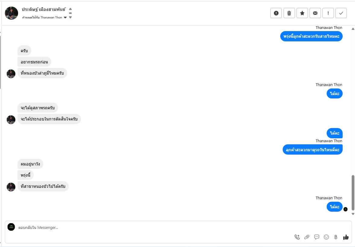Click the down arrow next to the contact name
The width and height of the screenshot is (355, 247).
point(70,17)
